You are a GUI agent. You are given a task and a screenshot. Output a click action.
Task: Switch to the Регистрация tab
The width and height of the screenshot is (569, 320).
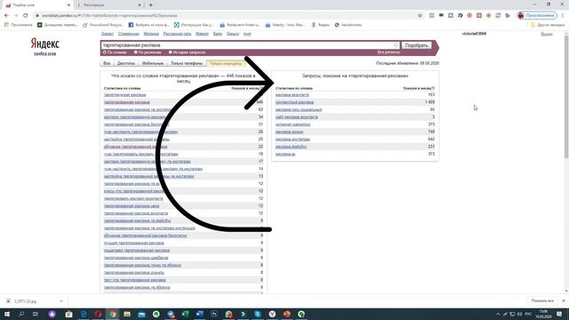(108, 5)
